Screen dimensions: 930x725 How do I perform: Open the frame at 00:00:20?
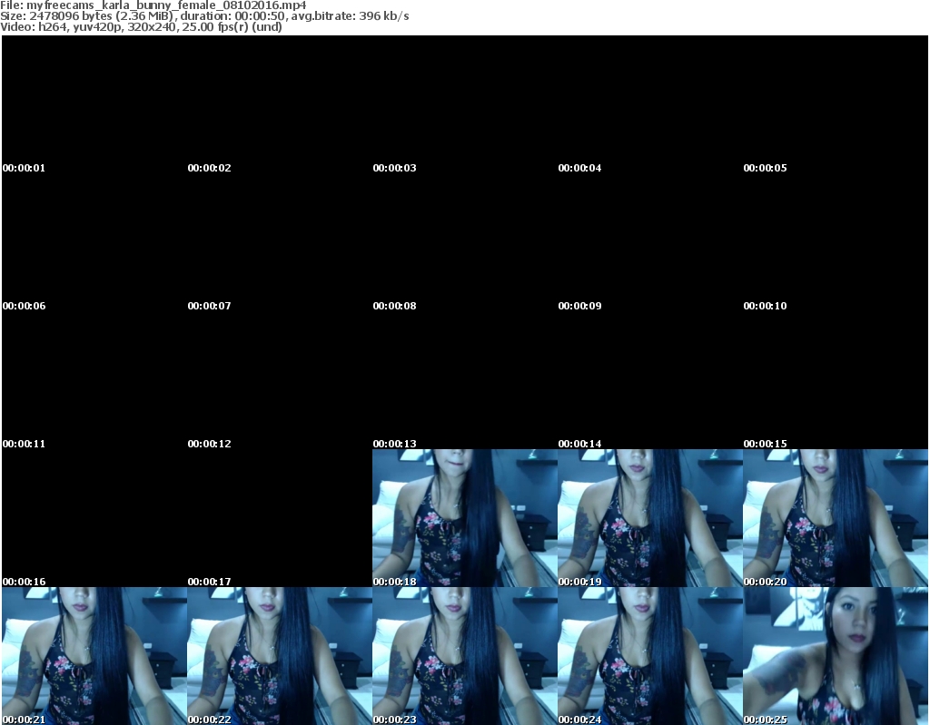pyautogui.click(x=836, y=518)
